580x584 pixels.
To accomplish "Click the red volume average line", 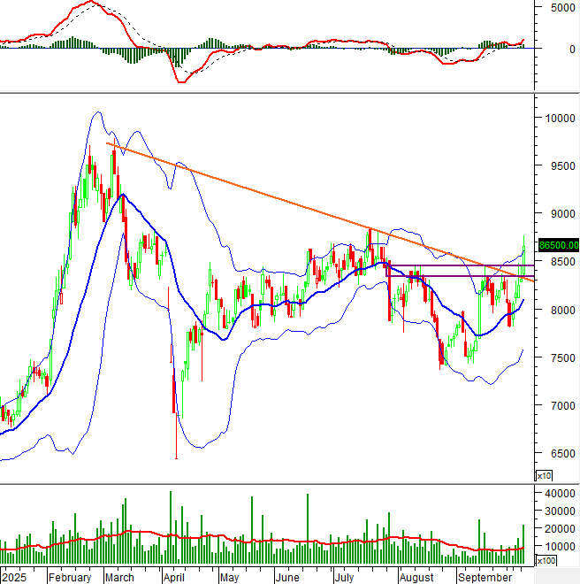I will point(265,539).
